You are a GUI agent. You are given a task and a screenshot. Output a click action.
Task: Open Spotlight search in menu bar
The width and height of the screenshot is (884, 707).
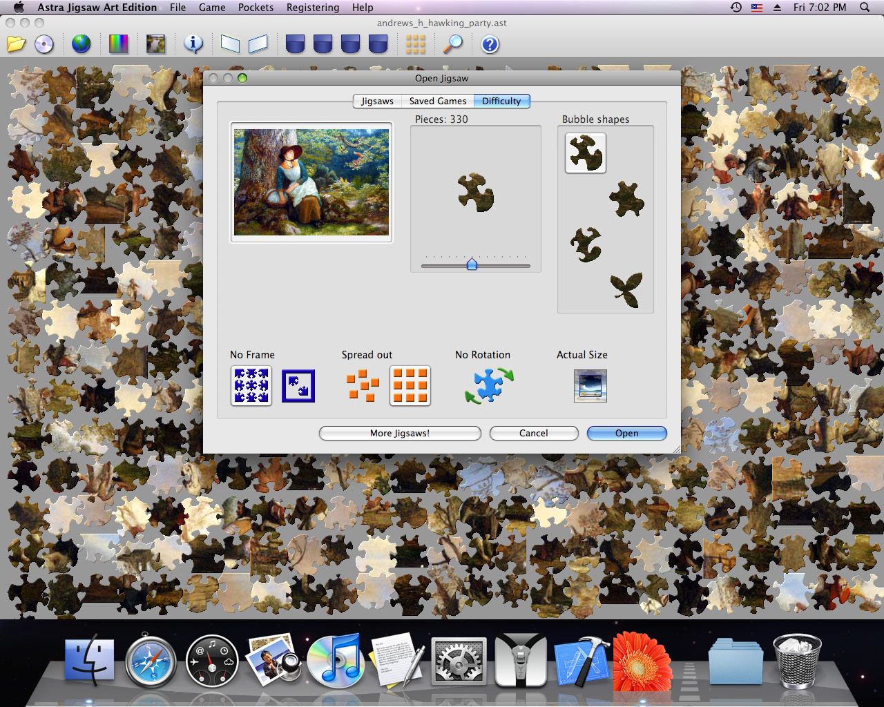point(865,8)
